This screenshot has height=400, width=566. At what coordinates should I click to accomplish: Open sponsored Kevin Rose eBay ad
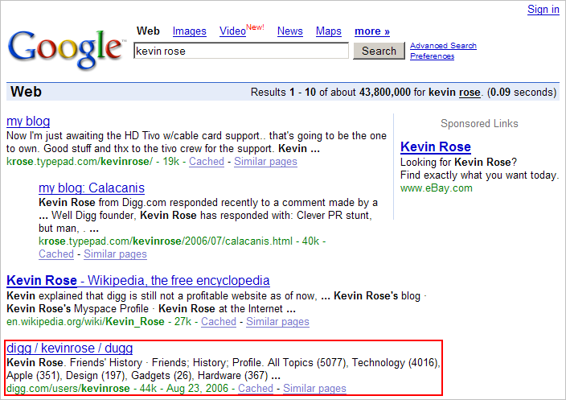(x=436, y=146)
